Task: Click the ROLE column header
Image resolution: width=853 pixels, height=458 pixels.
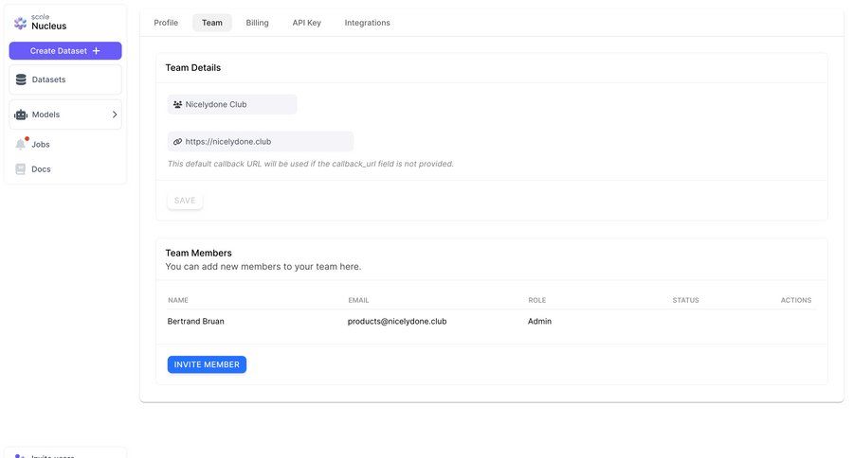Action: [537, 300]
